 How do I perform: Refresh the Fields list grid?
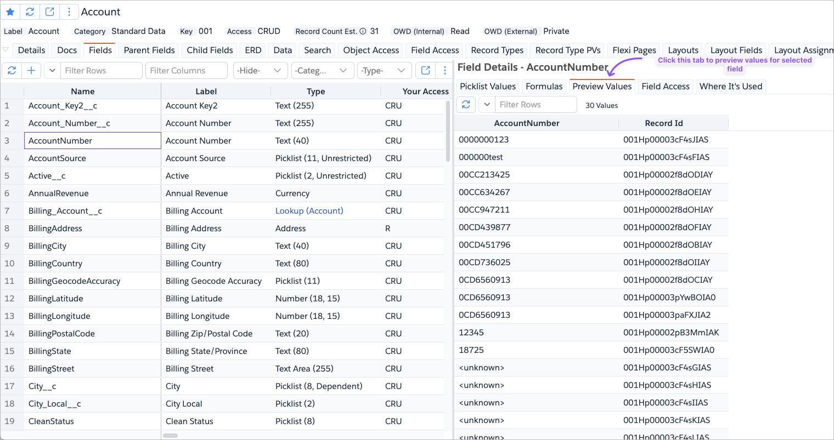point(12,70)
